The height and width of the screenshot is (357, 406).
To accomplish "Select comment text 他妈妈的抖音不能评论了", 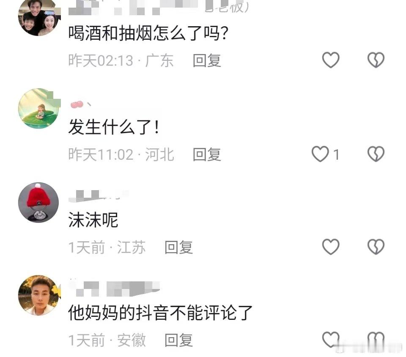I will (160, 313).
